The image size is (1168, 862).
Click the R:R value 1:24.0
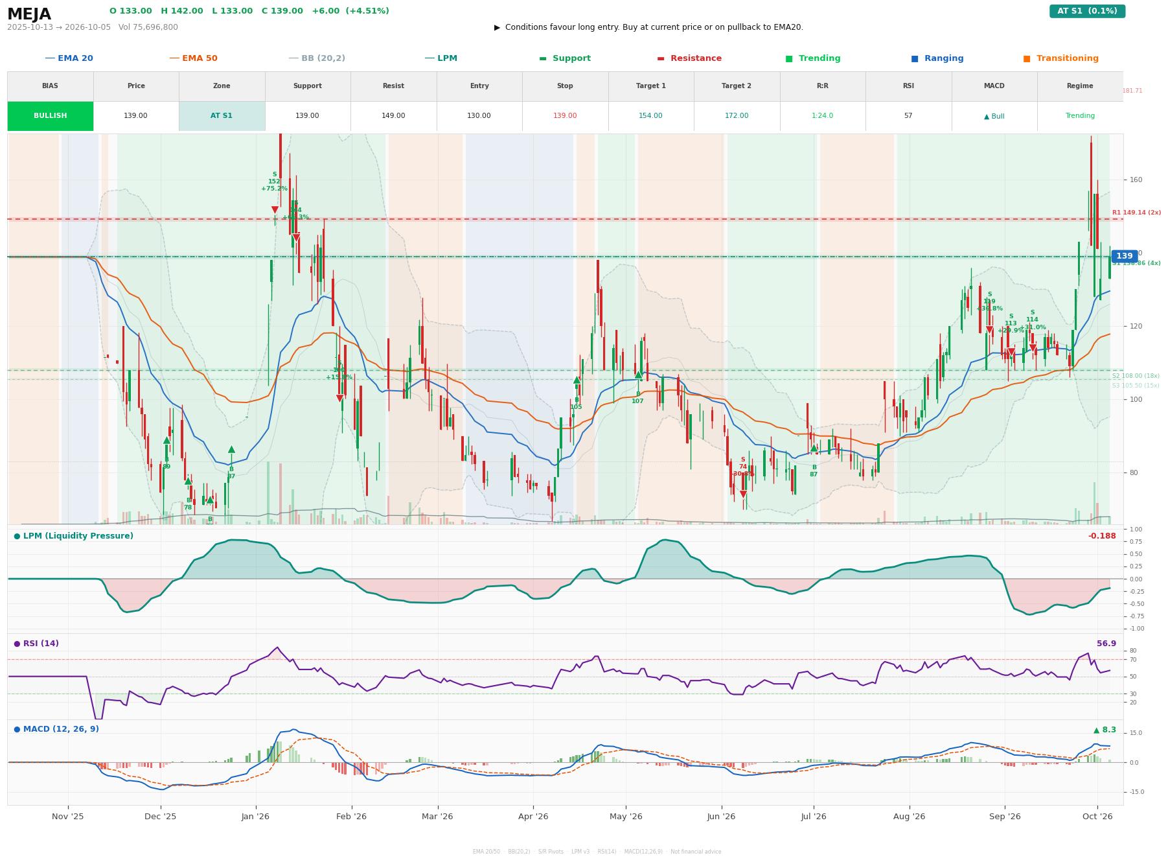pos(823,116)
